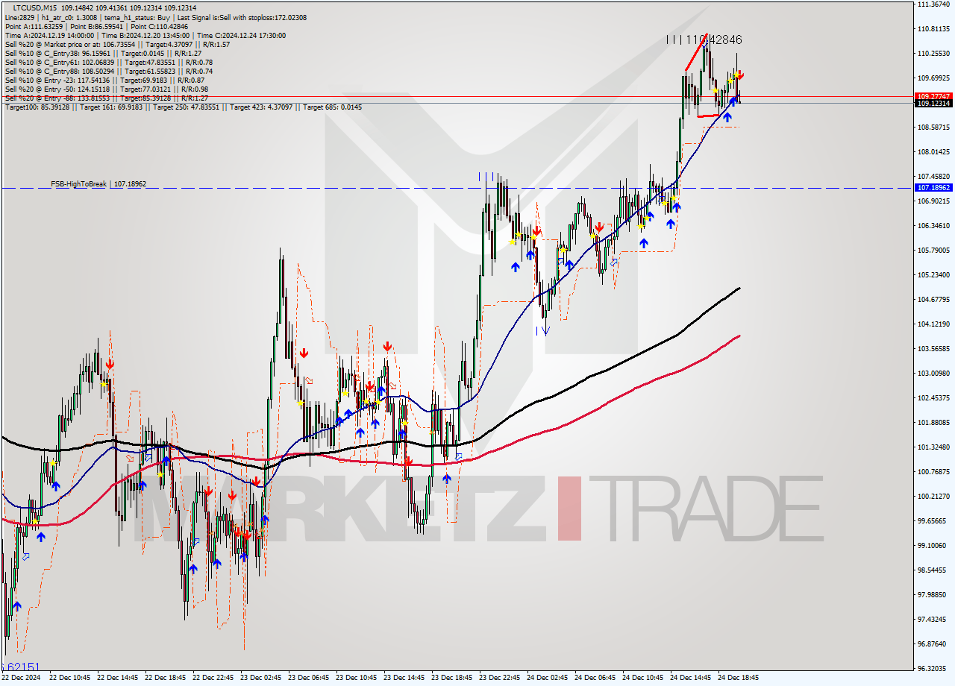The height and width of the screenshot is (686, 955).
Task: Select the 'Sell %20 @ Entry -50' line
Action: tap(107, 89)
